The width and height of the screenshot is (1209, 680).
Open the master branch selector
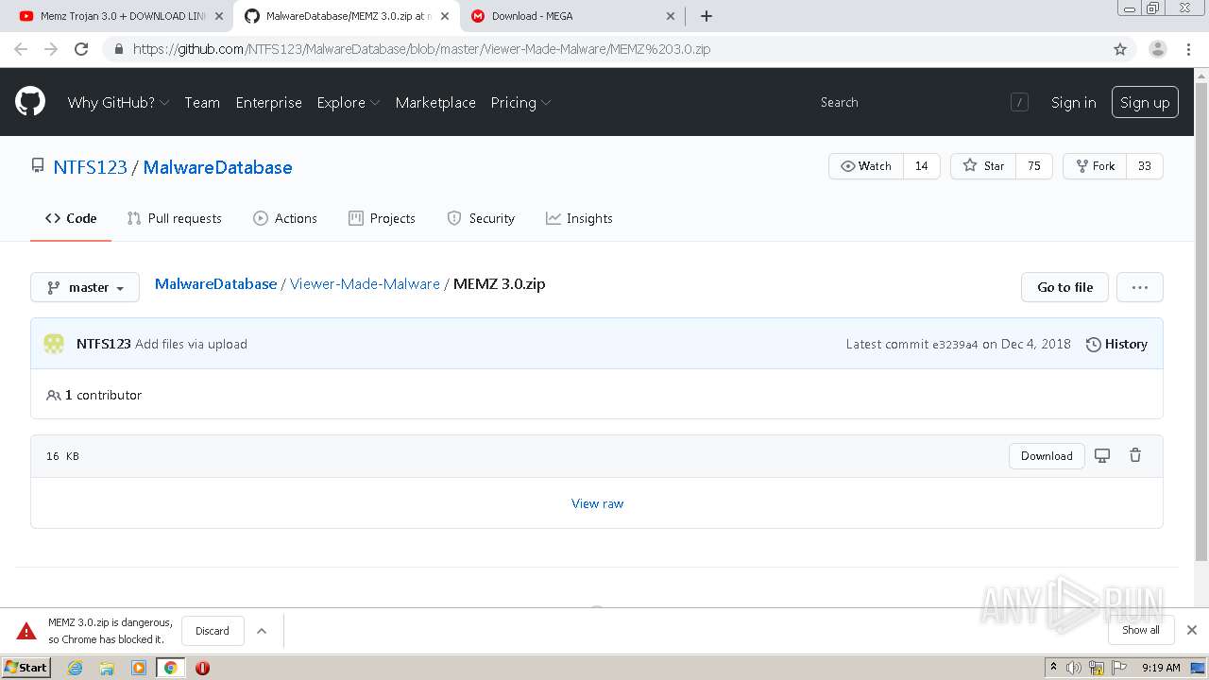[85, 287]
